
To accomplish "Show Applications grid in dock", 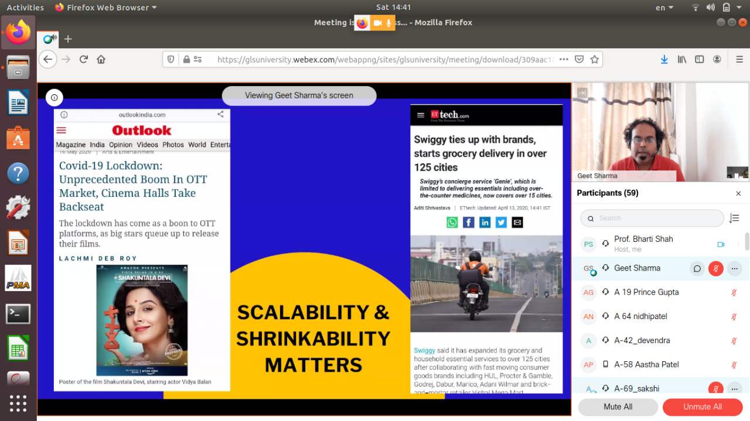I will point(18,403).
